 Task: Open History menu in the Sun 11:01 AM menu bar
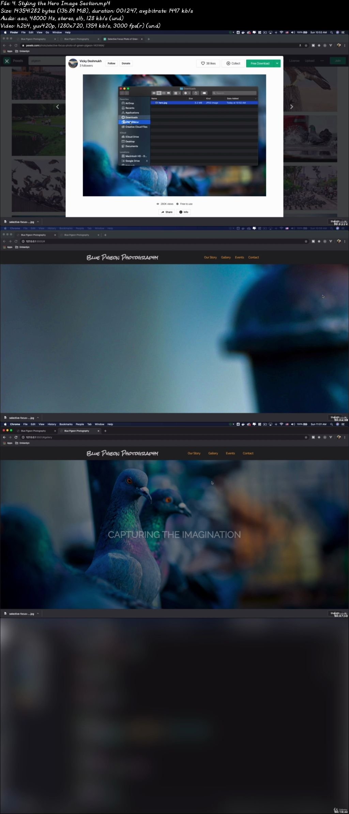52,424
